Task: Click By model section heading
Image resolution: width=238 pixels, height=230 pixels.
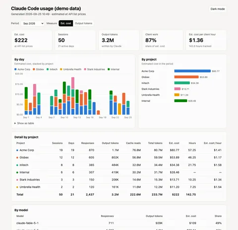Action: tap(21, 210)
